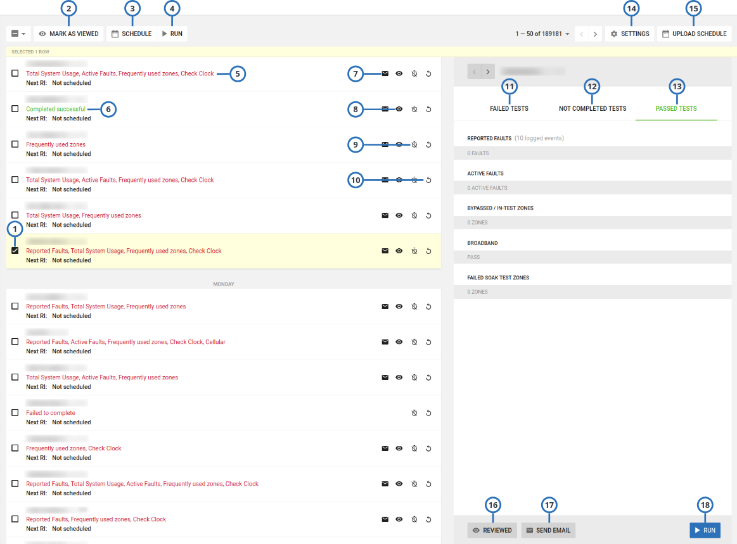Viewport: 737px width, 544px height.
Task: Click the rerun icon on the last Monday row
Action: tap(428, 519)
